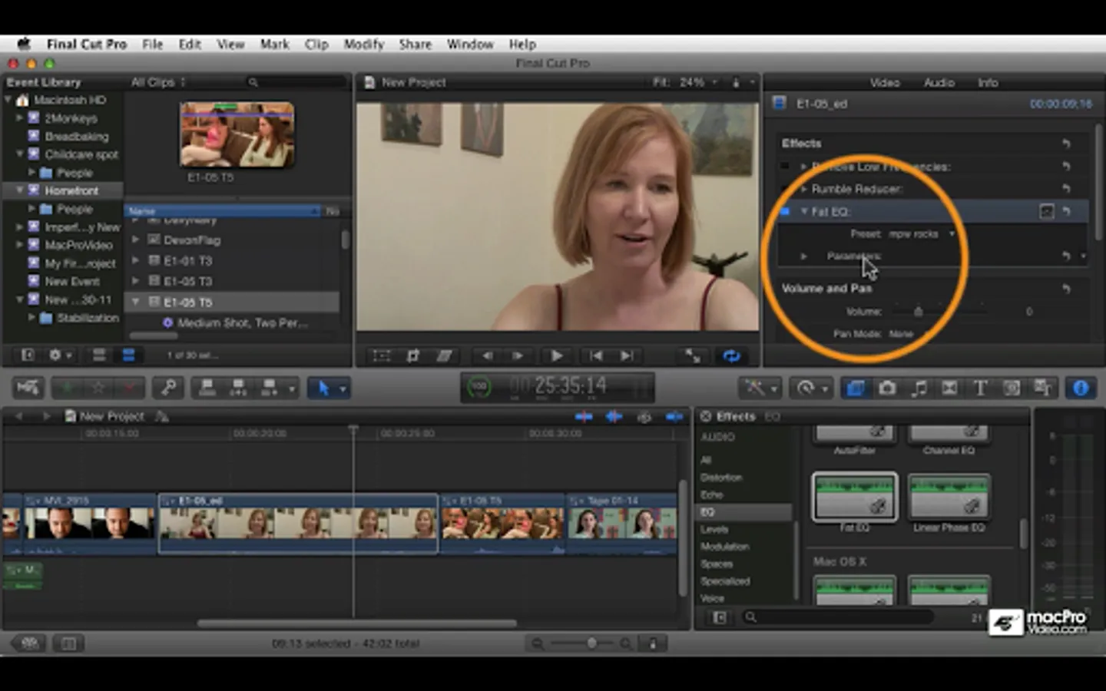Viewport: 1106px width, 691px height.
Task: Enable the Rumble Reducer effect checkbox
Action: click(x=784, y=189)
